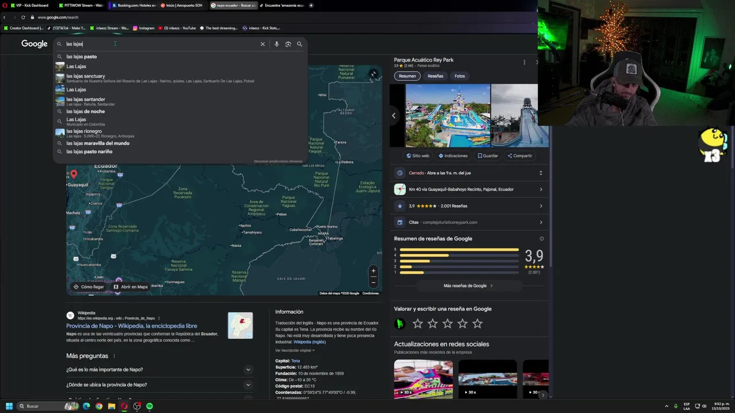This screenshot has width=735, height=413.
Task: Open Spotify from taskbar
Action: click(149, 406)
